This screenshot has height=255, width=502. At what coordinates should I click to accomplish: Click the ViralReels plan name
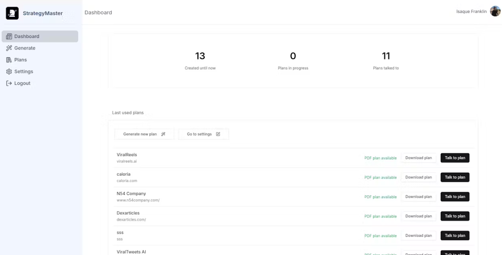tap(127, 155)
